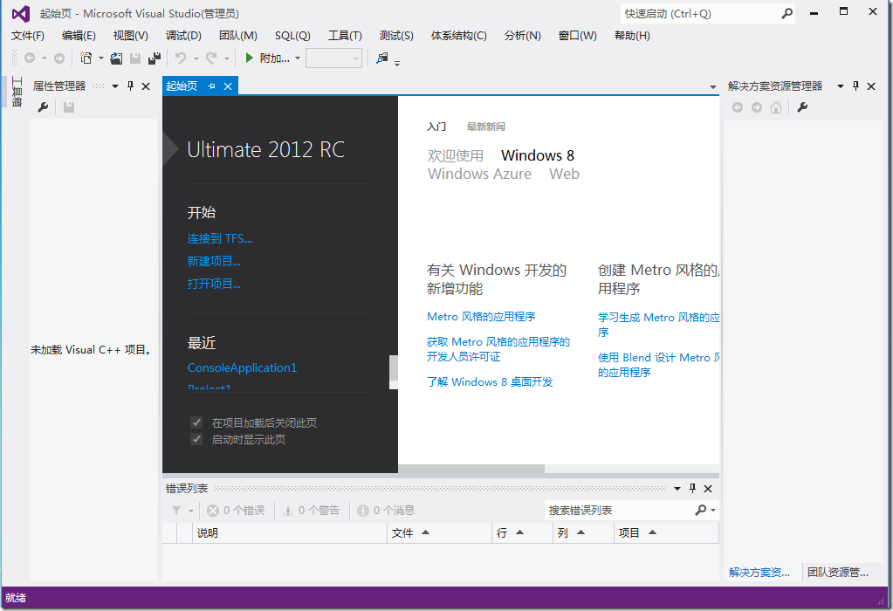Image resolution: width=893 pixels, height=611 pixels.
Task: Pin the 错误列表 panel with pushpin icon
Action: pos(692,489)
